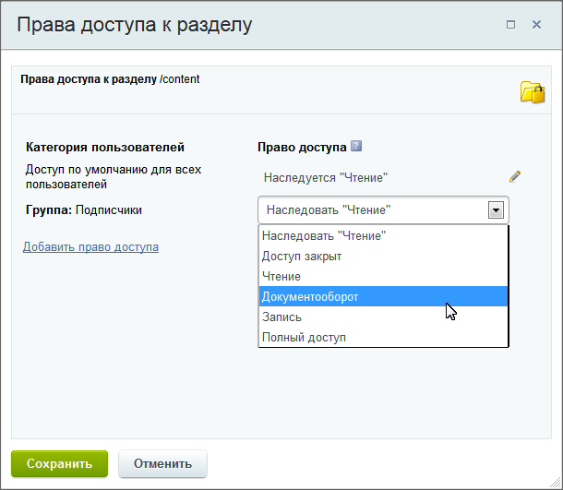Viewport: 563px width, 490px height.
Task: Maximize the dialog using the square icon
Action: click(x=510, y=24)
